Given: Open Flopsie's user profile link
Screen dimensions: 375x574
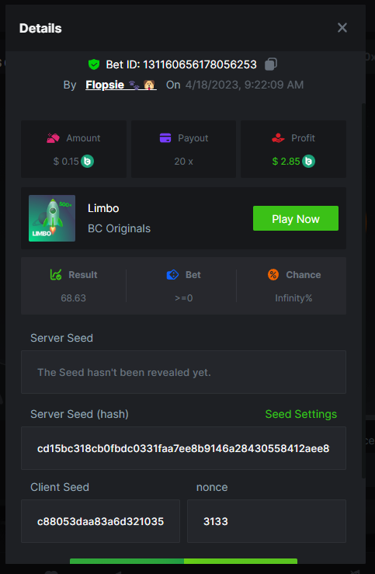Looking at the screenshot, I should pyautogui.click(x=121, y=85).
